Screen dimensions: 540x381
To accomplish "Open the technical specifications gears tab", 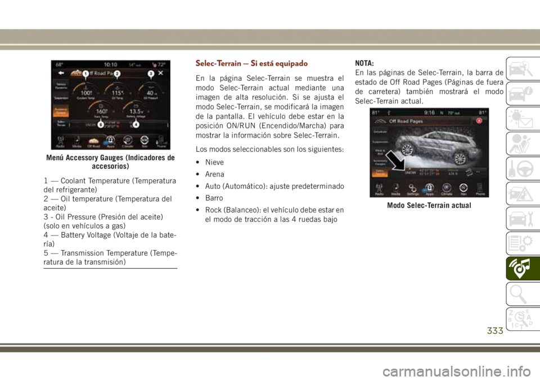I will point(523,244).
